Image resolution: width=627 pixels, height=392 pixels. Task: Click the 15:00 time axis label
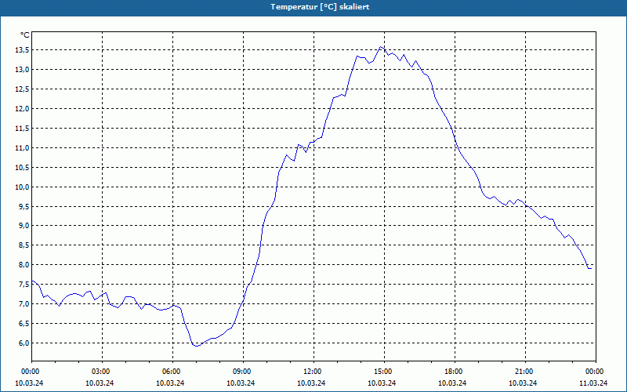click(384, 371)
